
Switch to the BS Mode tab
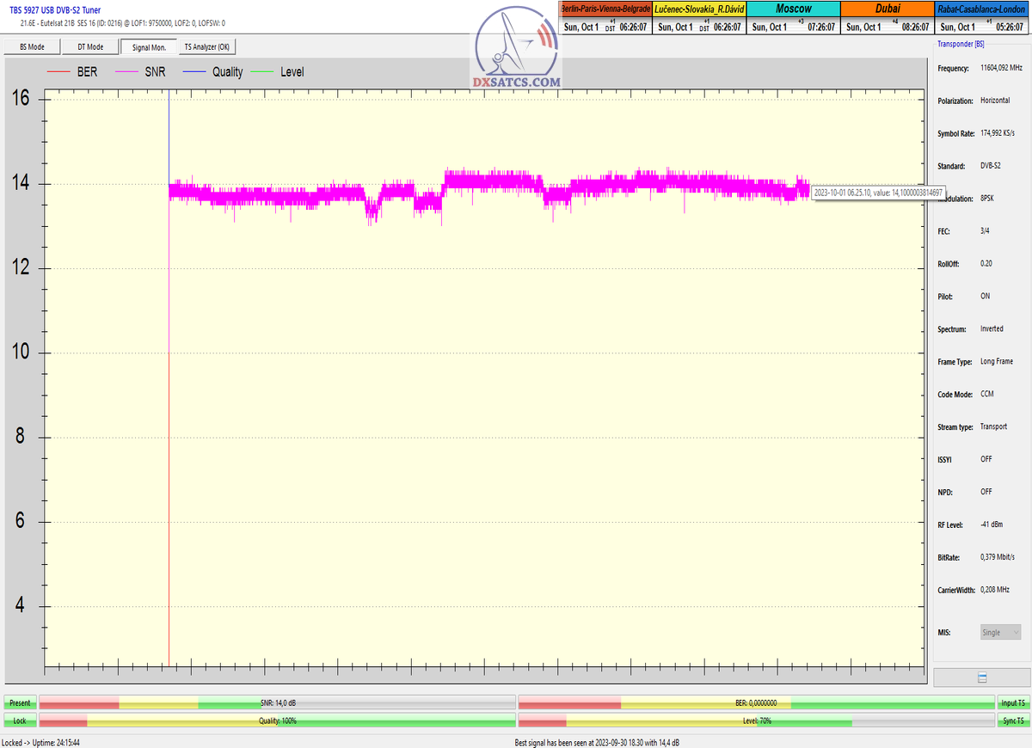(32, 47)
